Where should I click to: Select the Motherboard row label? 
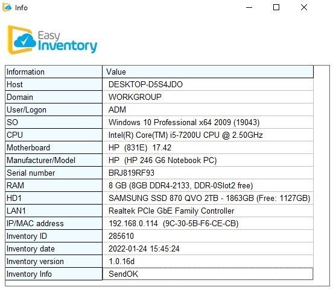(54, 147)
